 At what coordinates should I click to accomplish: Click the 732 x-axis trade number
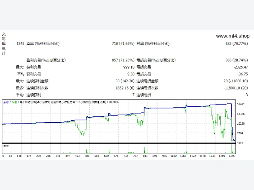coord(126,156)
